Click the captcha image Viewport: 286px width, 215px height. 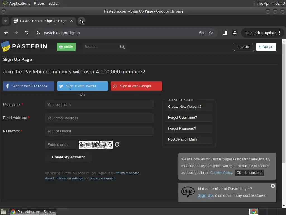pos(96,145)
